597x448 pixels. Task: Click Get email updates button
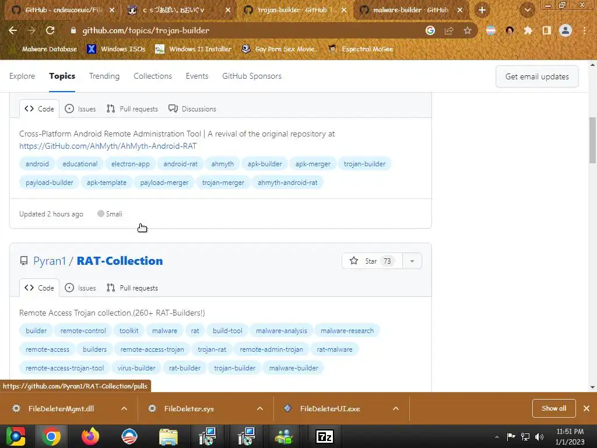(537, 76)
